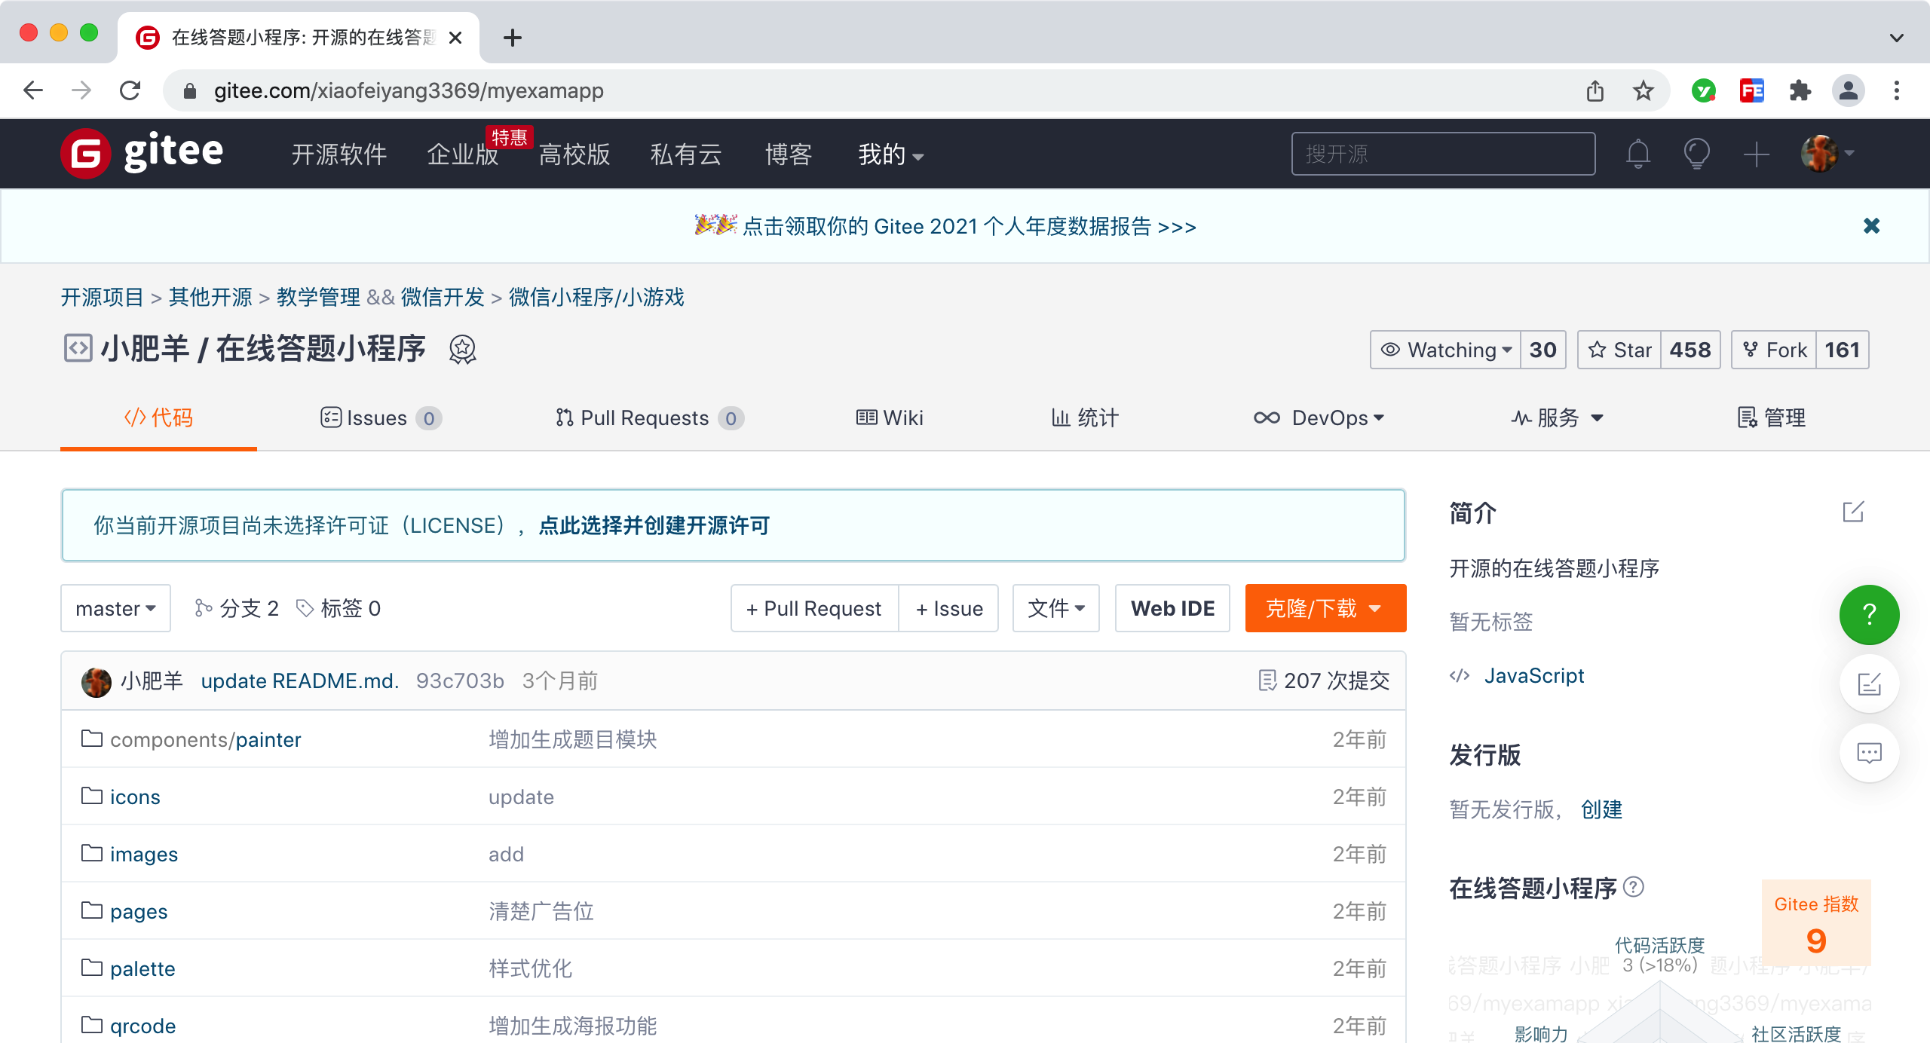Click edit icon beside 简介 heading

(x=1853, y=512)
